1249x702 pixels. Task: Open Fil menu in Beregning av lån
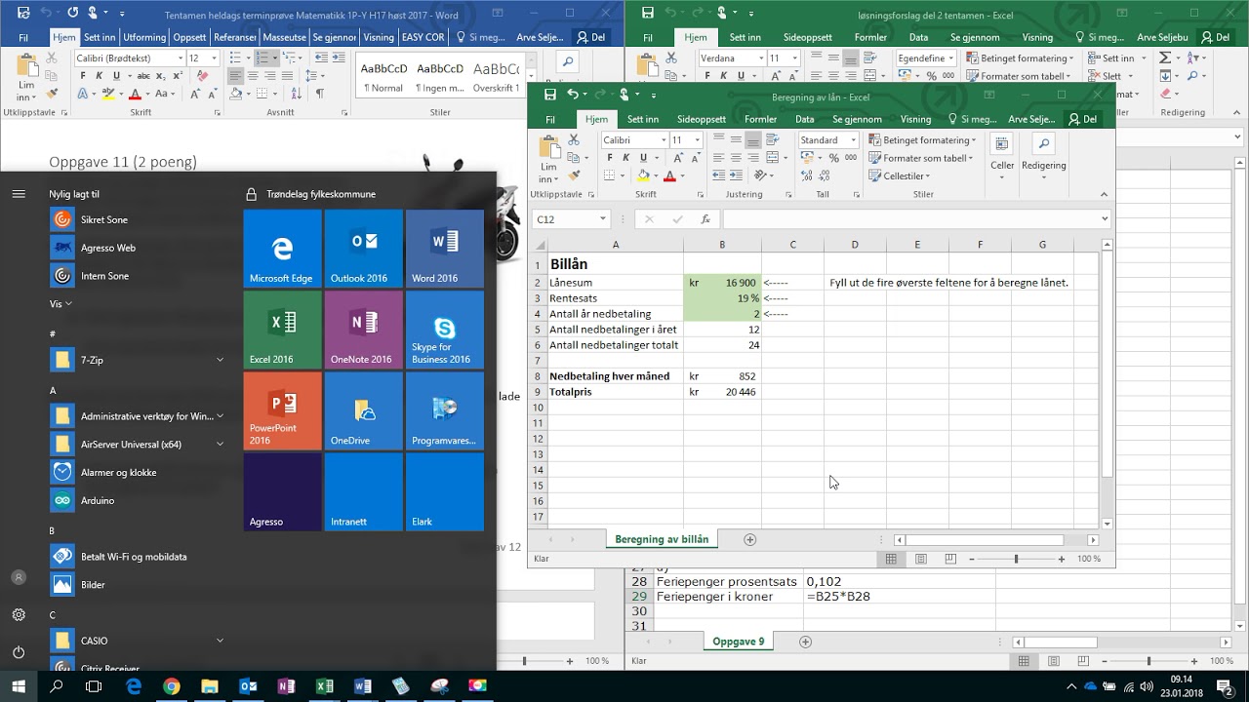point(550,119)
